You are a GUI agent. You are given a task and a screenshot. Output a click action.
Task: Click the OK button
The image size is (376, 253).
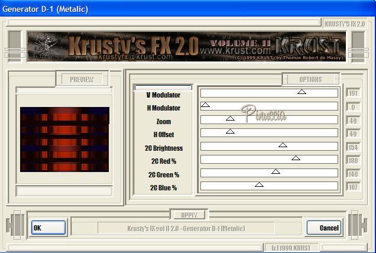pos(48,228)
